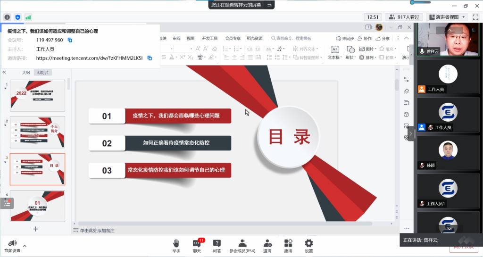This screenshot has width=483, height=257.
Task: Toggle full screen mode icon
Action: coord(475,17)
